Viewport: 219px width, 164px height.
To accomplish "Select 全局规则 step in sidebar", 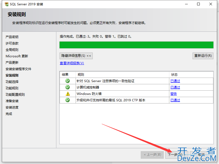I will [12, 50].
